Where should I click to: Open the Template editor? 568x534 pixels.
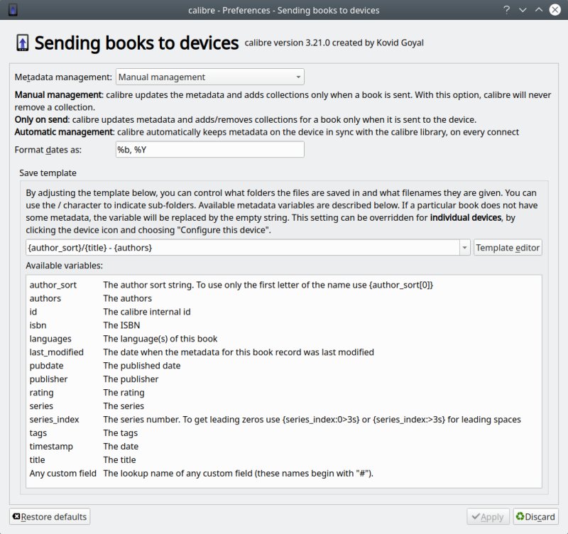(508, 247)
